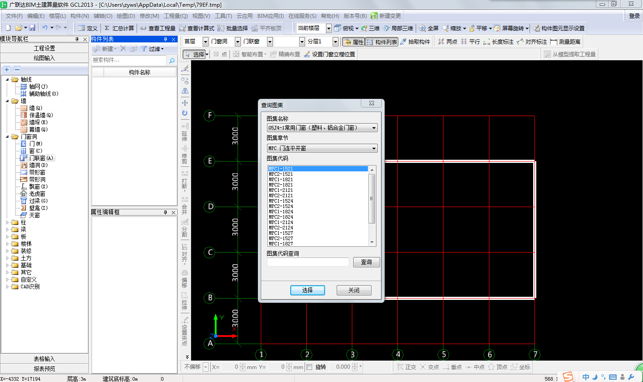This screenshot has height=382, width=643.
Task: Click the New file icon
Action: click(x=8, y=28)
